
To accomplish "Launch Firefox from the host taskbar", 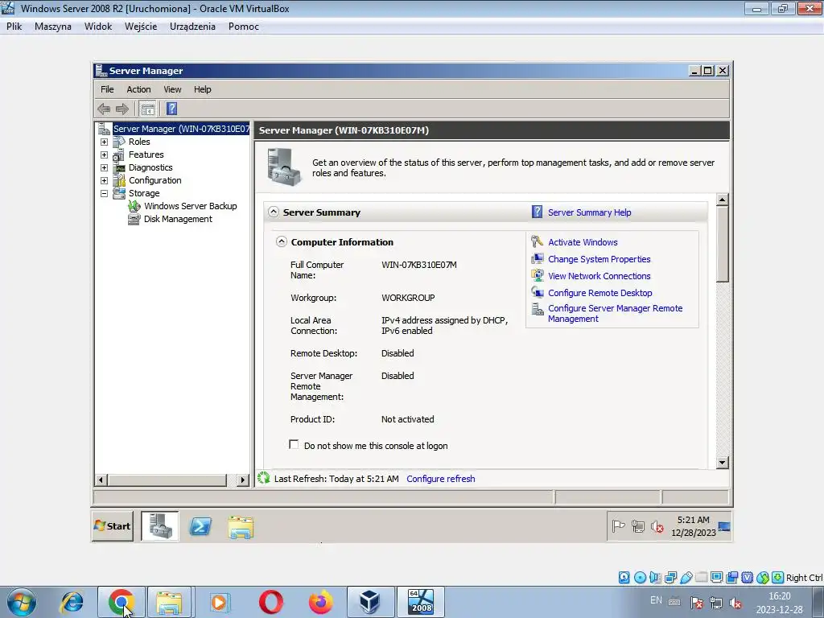I will pos(320,602).
